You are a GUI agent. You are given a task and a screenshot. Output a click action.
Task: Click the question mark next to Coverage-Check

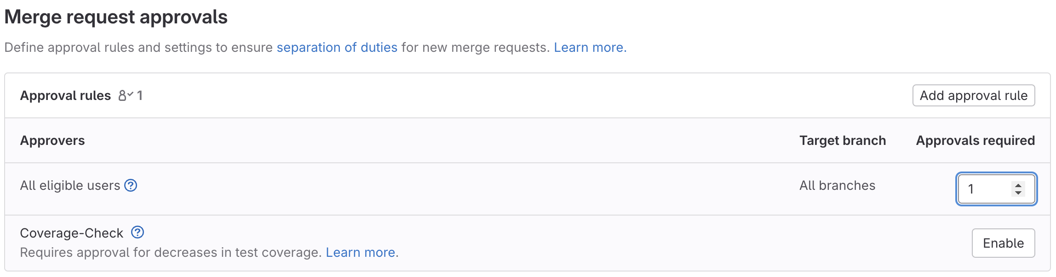click(x=137, y=232)
